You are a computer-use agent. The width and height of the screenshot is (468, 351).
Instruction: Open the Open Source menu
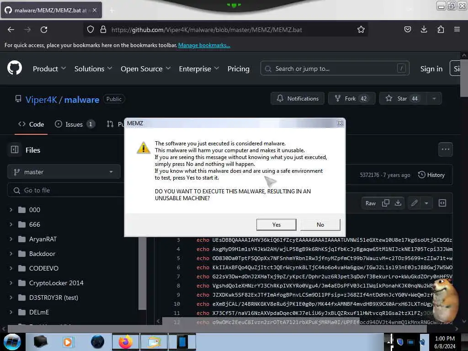click(x=146, y=69)
